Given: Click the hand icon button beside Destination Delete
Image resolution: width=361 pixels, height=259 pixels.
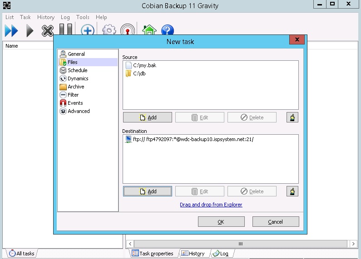Looking at the screenshot, I should tap(292, 191).
